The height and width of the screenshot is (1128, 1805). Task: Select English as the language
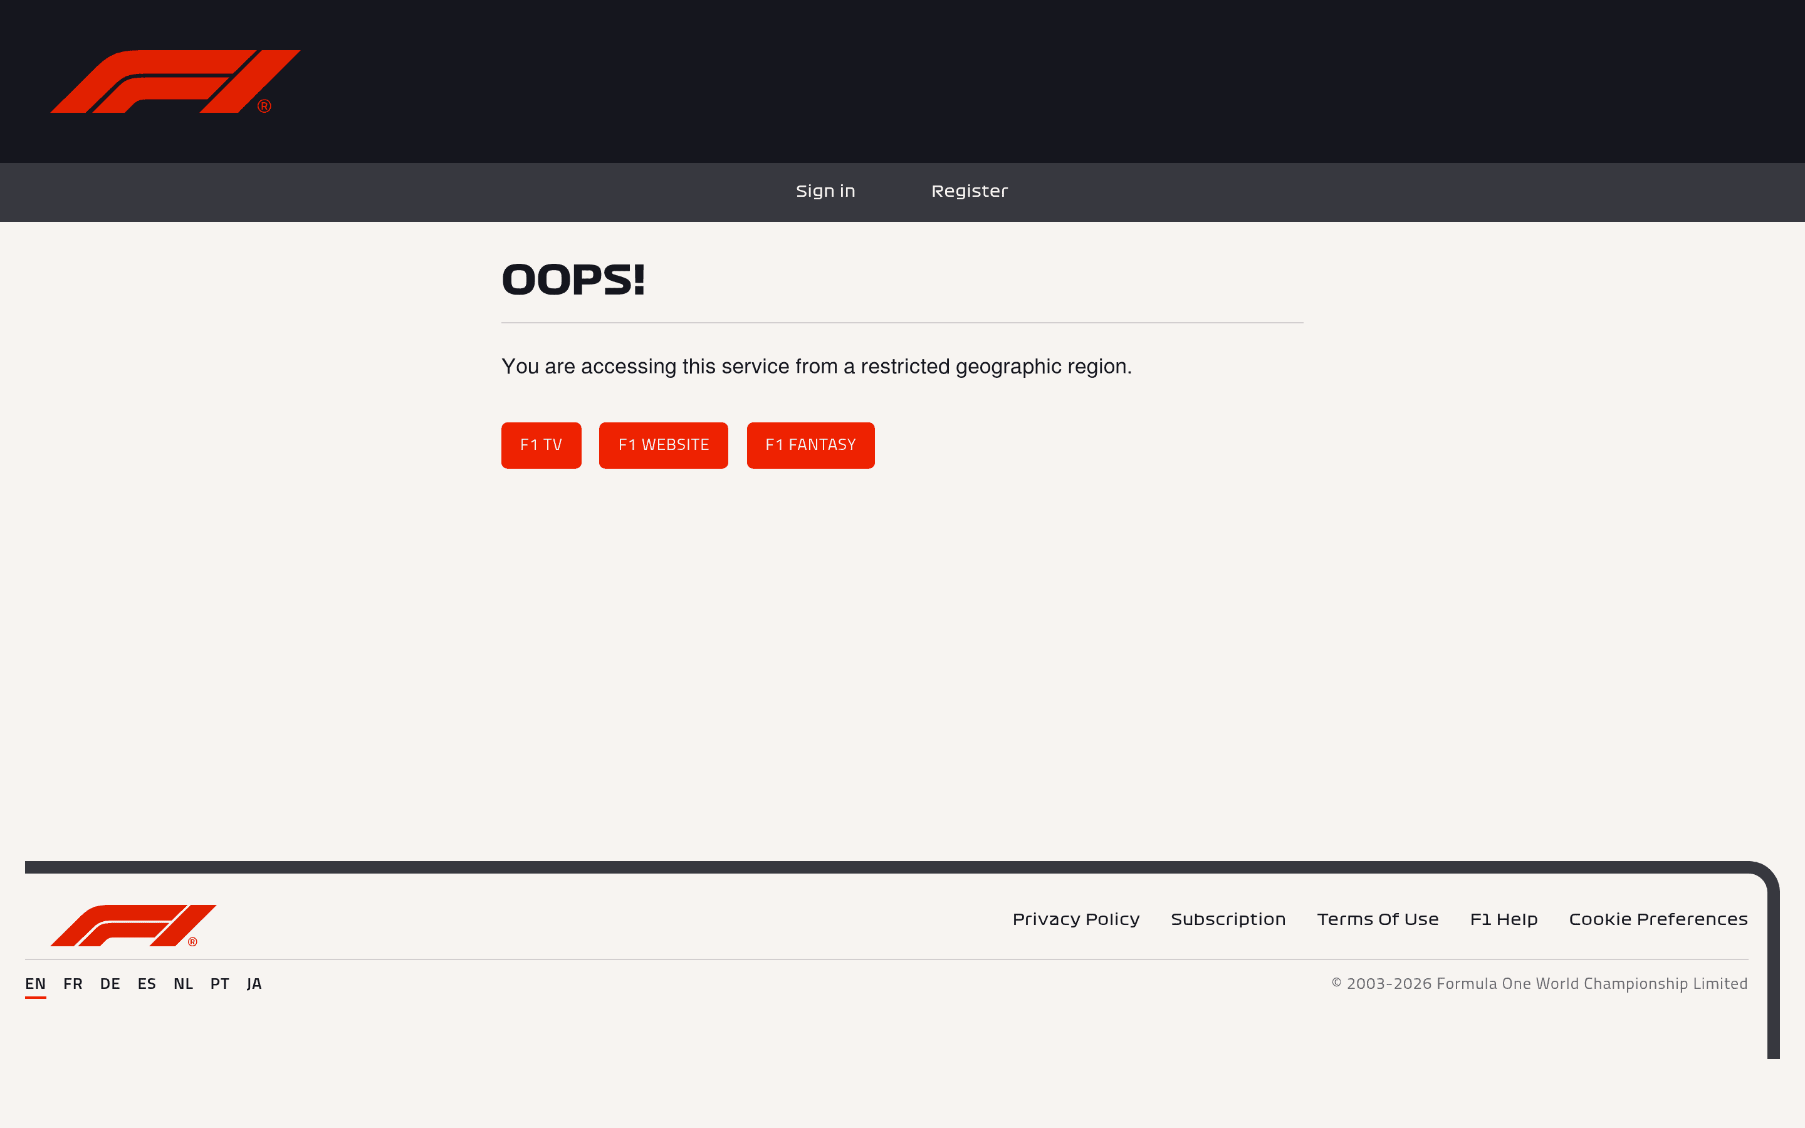click(35, 983)
